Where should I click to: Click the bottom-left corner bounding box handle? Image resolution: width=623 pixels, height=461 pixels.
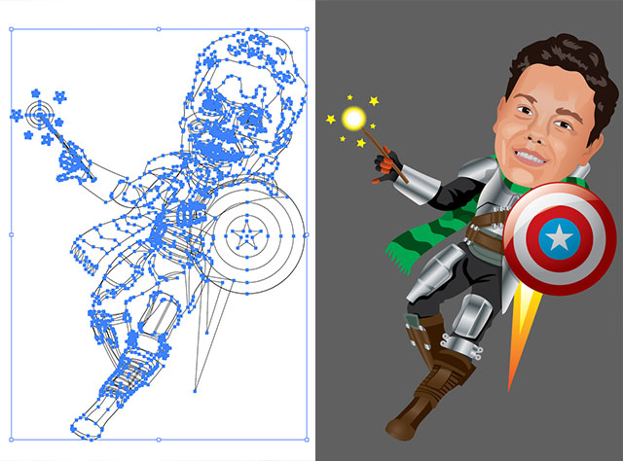pos(11,440)
